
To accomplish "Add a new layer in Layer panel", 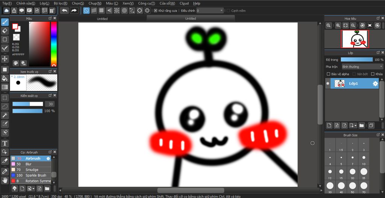I will tap(329, 125).
